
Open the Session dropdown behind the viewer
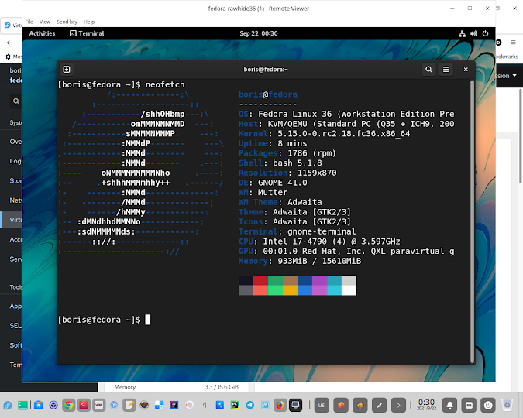coord(507,76)
